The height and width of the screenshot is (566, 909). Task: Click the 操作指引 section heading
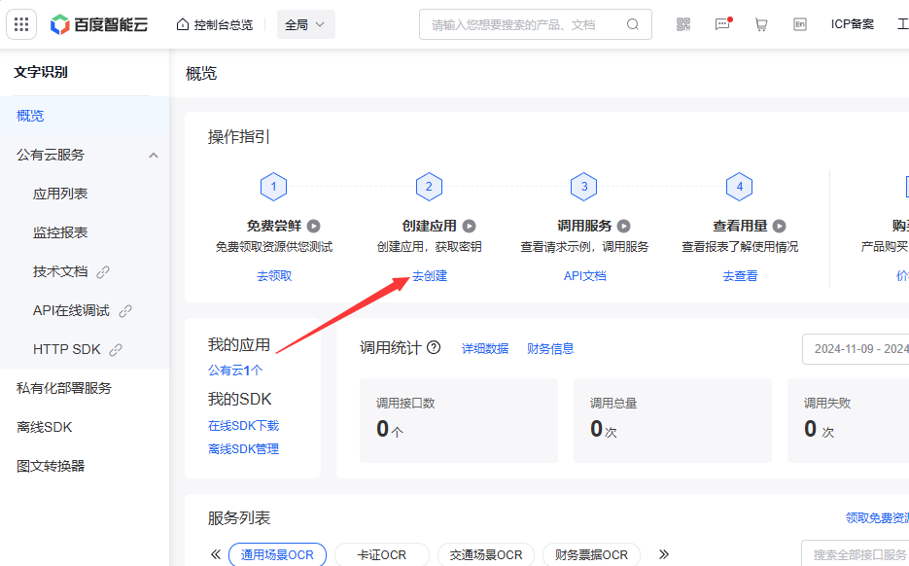239,137
